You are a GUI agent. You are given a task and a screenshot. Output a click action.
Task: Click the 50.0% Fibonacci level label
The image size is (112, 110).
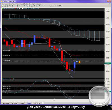click(x=6, y=56)
